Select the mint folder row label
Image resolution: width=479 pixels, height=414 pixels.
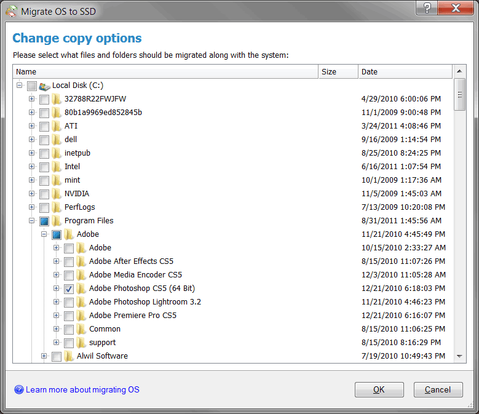[x=72, y=180]
